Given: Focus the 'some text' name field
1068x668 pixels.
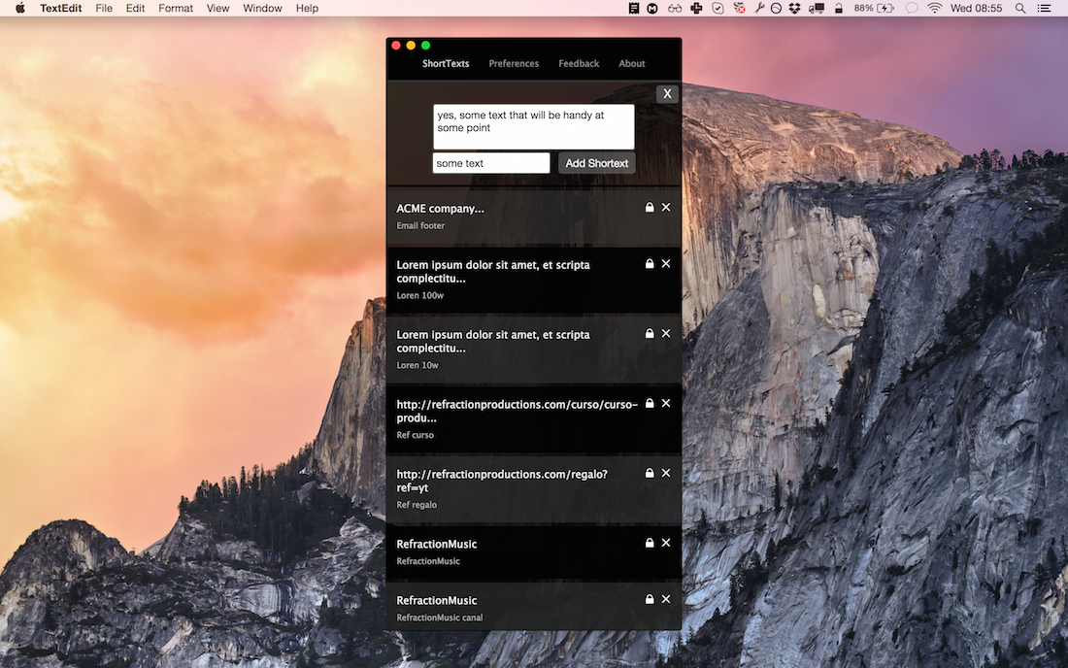Looking at the screenshot, I should coord(491,163).
